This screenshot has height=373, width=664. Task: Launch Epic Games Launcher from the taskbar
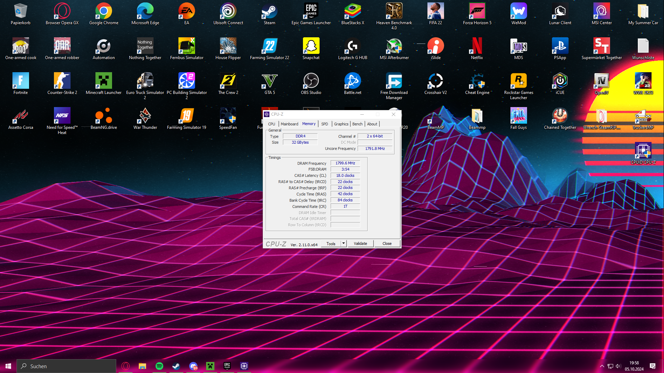coord(227,366)
